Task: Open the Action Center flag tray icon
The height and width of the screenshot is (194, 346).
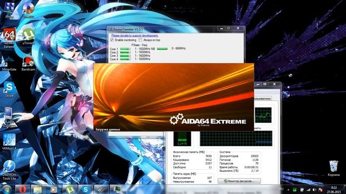Action: coord(321,190)
